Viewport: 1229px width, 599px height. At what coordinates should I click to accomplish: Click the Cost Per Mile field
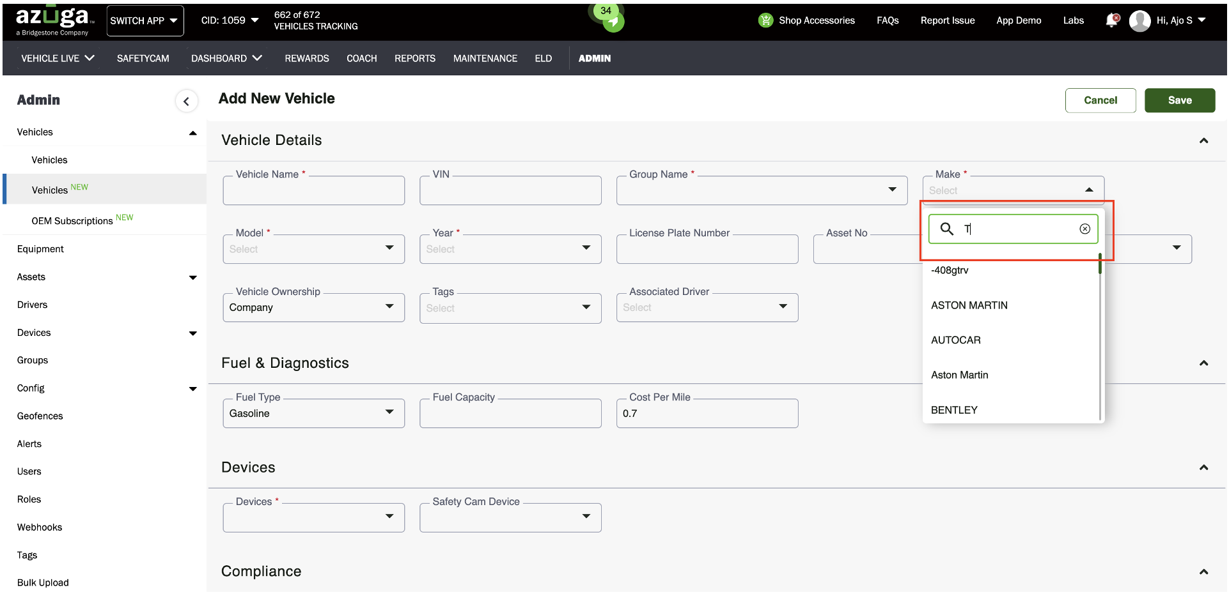click(x=707, y=413)
